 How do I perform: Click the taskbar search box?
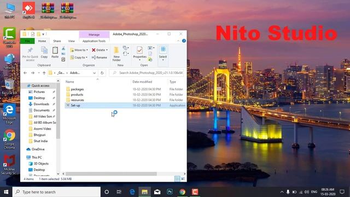(56, 192)
